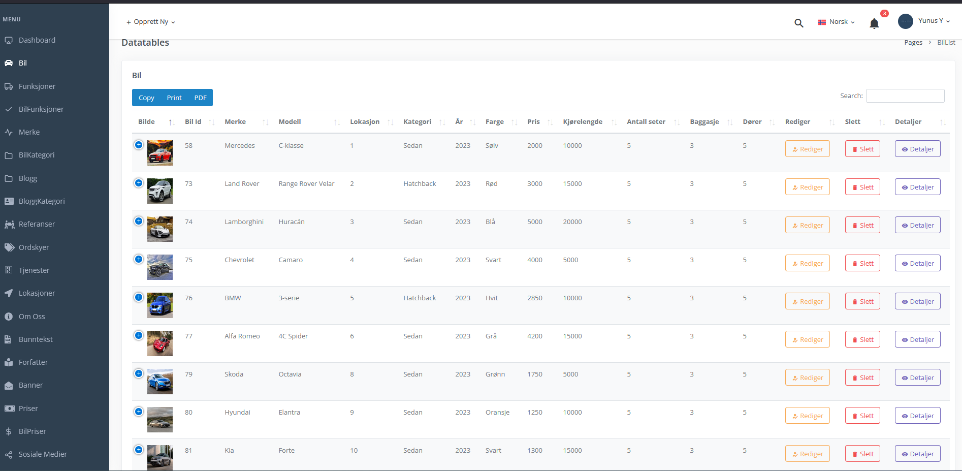Click the BilPriser dollar icon in sidebar
The image size is (962, 471).
(x=9, y=431)
